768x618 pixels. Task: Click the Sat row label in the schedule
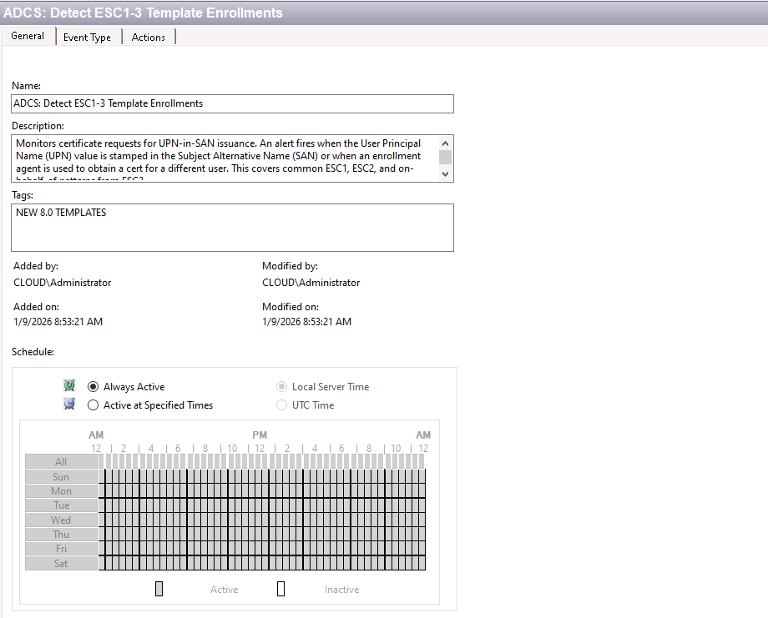click(61, 563)
